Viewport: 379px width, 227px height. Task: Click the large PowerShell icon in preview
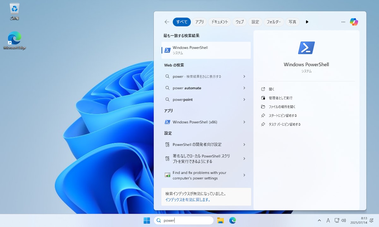pyautogui.click(x=306, y=48)
